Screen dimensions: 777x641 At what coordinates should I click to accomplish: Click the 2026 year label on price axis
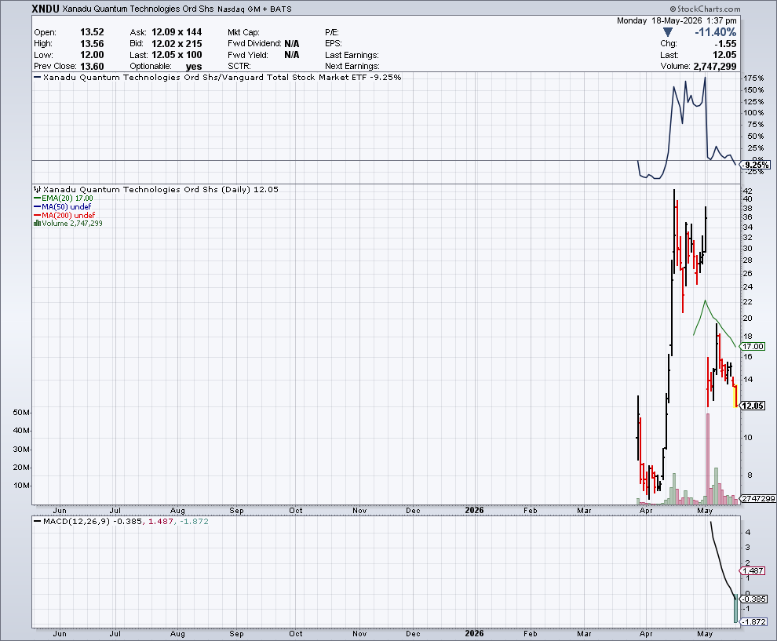tap(474, 510)
